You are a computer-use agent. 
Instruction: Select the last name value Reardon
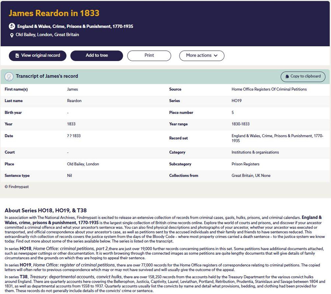coord(74,101)
